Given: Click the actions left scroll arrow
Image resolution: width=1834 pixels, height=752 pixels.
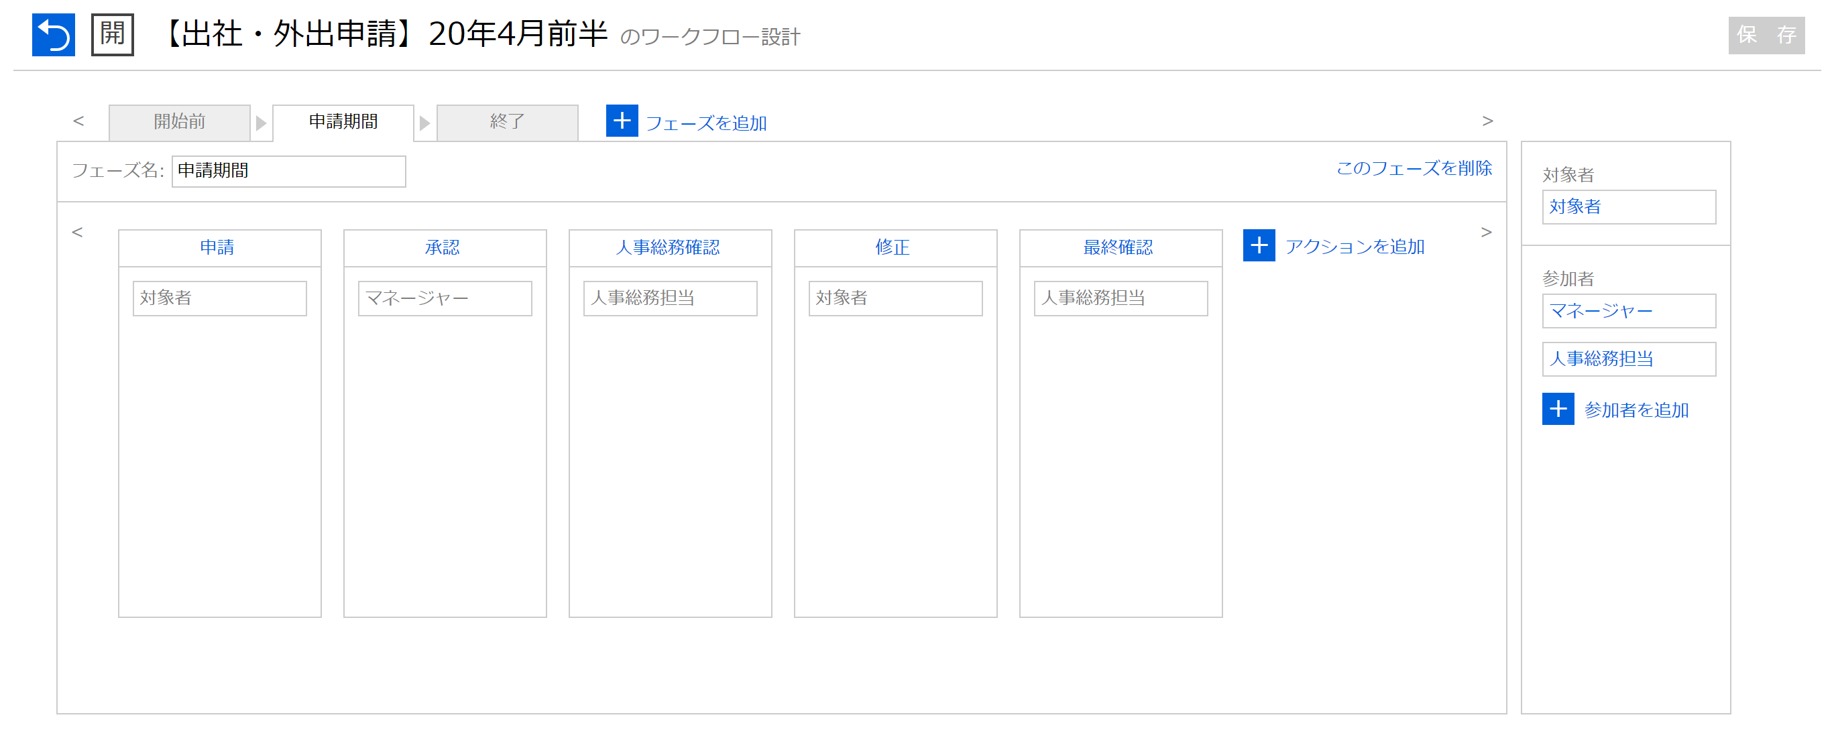Looking at the screenshot, I should pyautogui.click(x=78, y=232).
